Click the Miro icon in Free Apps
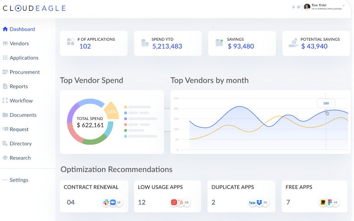This screenshot has width=354, height=221. click(x=323, y=202)
